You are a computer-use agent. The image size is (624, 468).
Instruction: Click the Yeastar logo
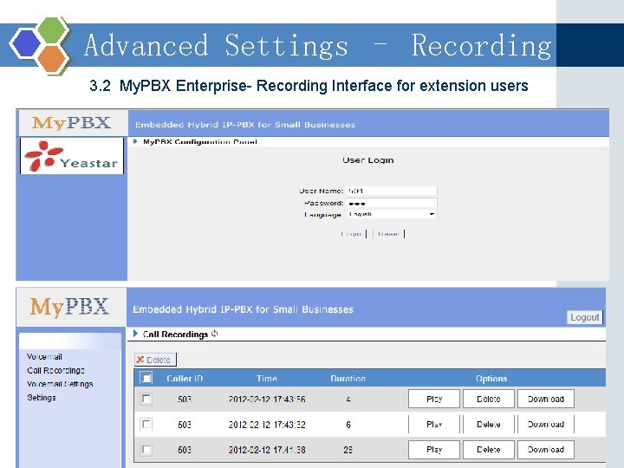[72, 156]
